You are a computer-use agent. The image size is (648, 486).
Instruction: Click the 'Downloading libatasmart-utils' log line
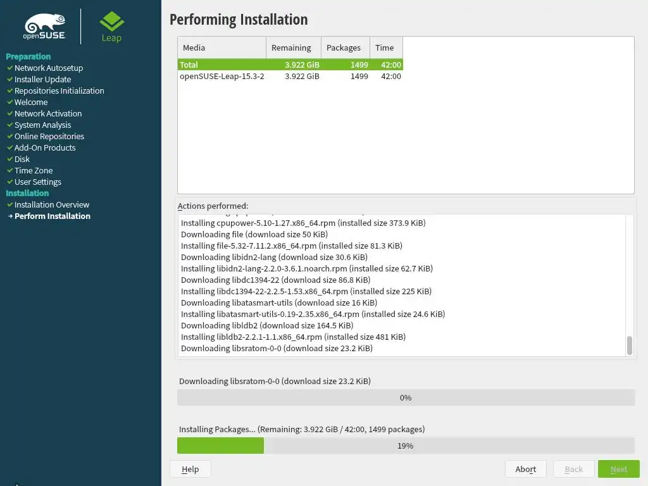point(279,302)
